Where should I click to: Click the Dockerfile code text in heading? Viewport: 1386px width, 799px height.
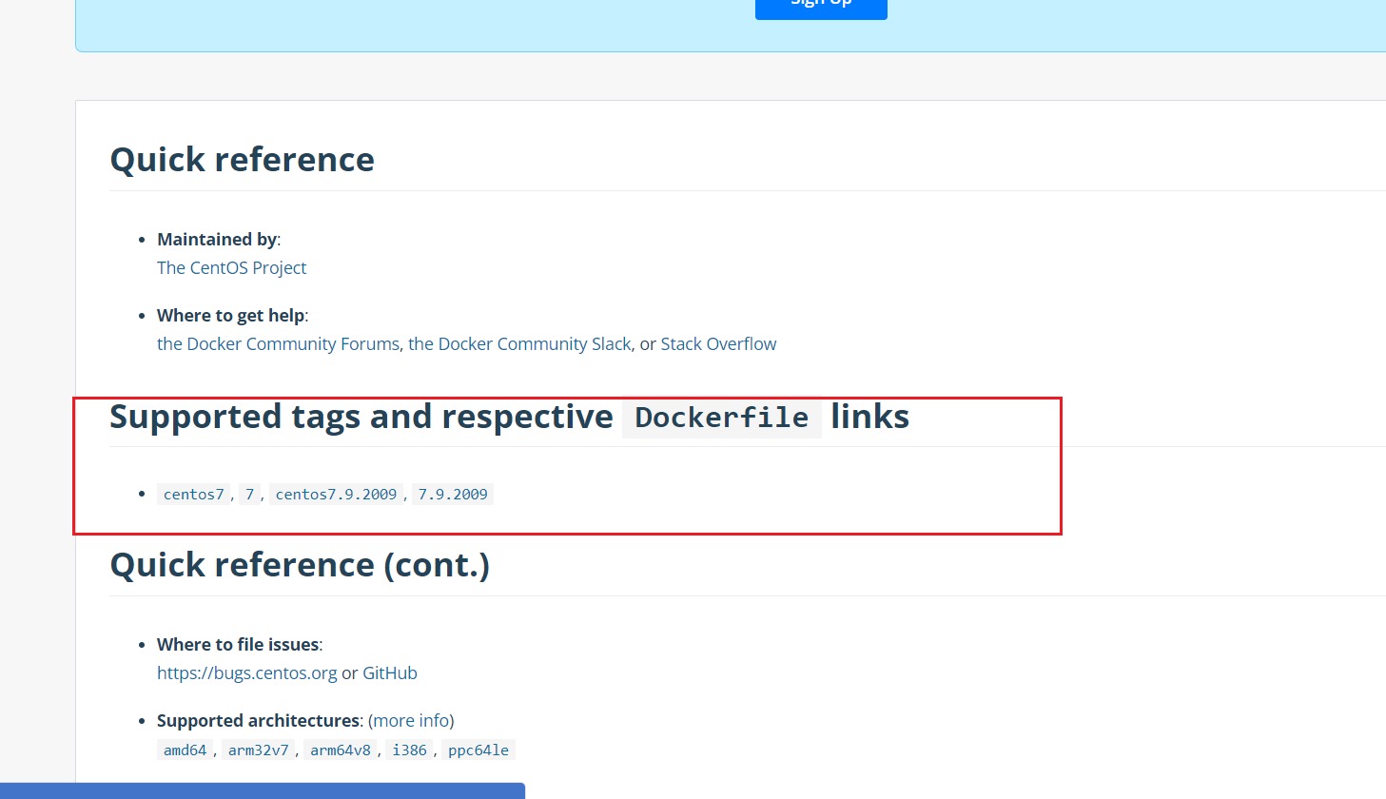[x=722, y=418]
